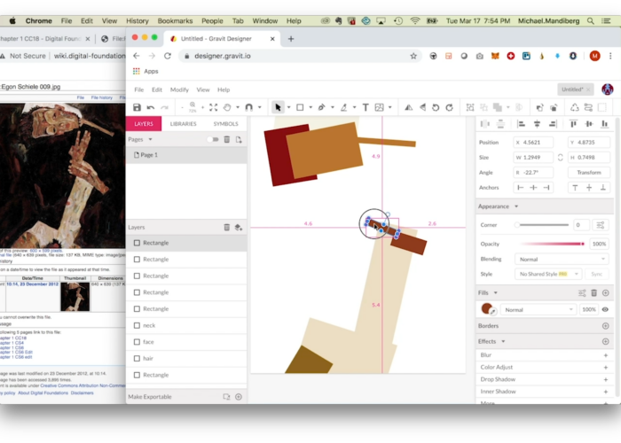Open the Pen tool dropdown arrow
Screen dimensions: 621x443
(x=333, y=107)
